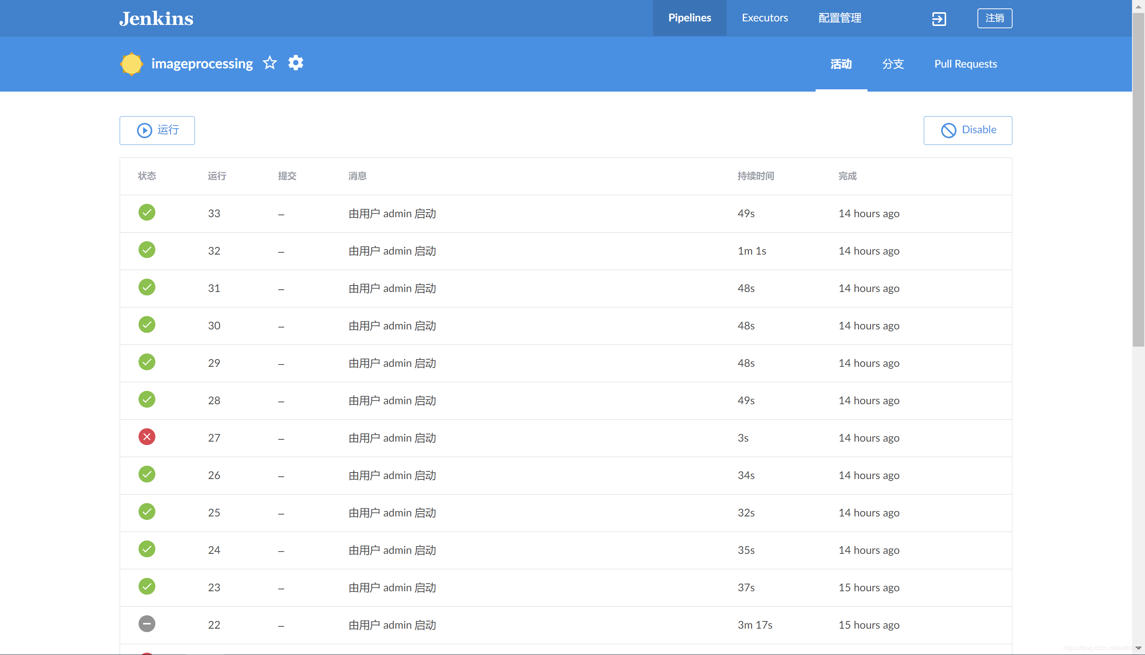Click run number 33

(214, 213)
